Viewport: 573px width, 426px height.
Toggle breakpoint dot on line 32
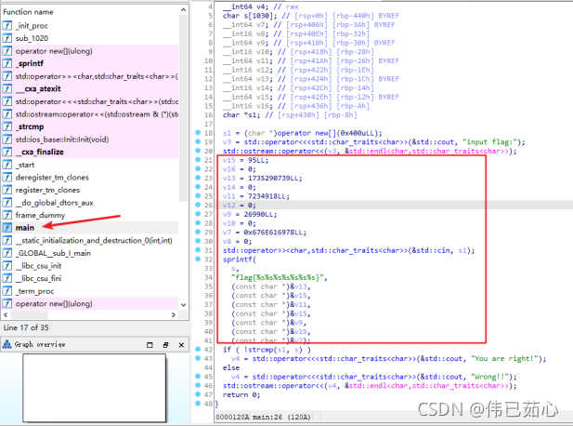(198, 259)
